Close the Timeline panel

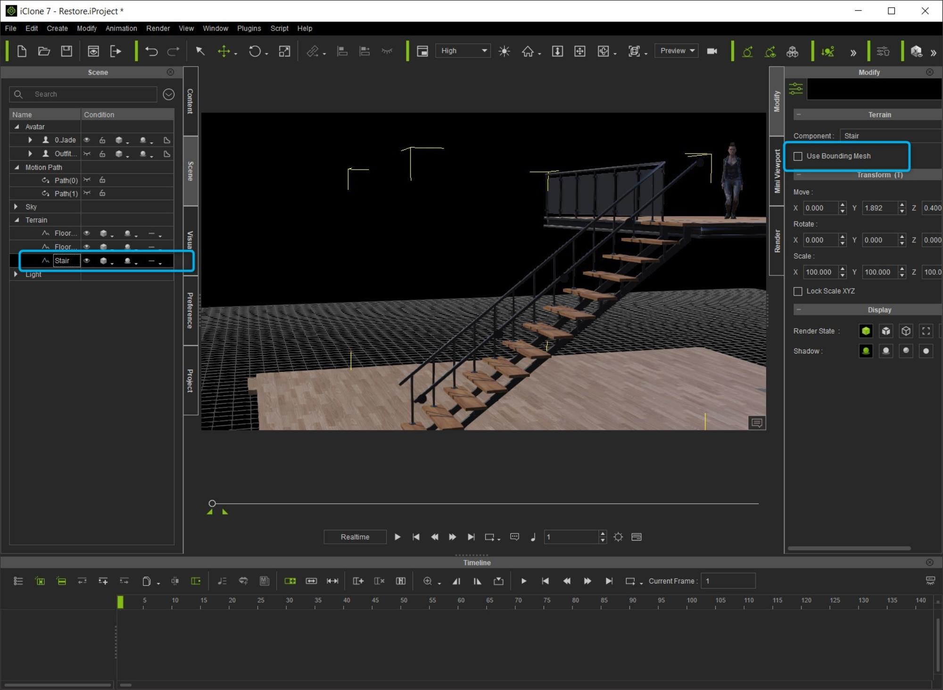[930, 562]
